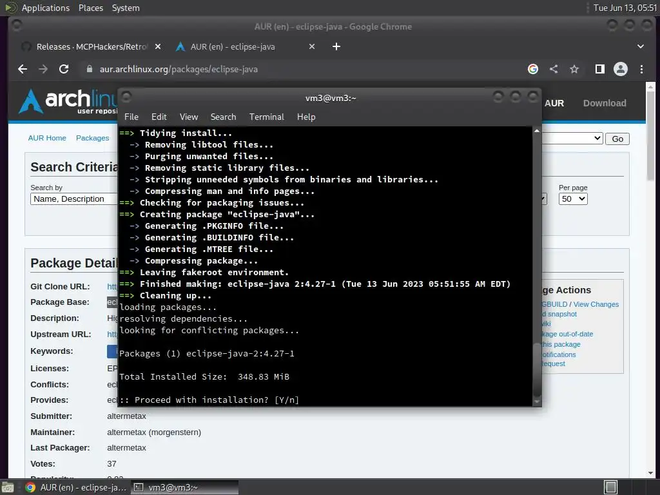Image resolution: width=660 pixels, height=495 pixels.
Task: Close the AUR eclipse-java tab
Action: point(312,46)
